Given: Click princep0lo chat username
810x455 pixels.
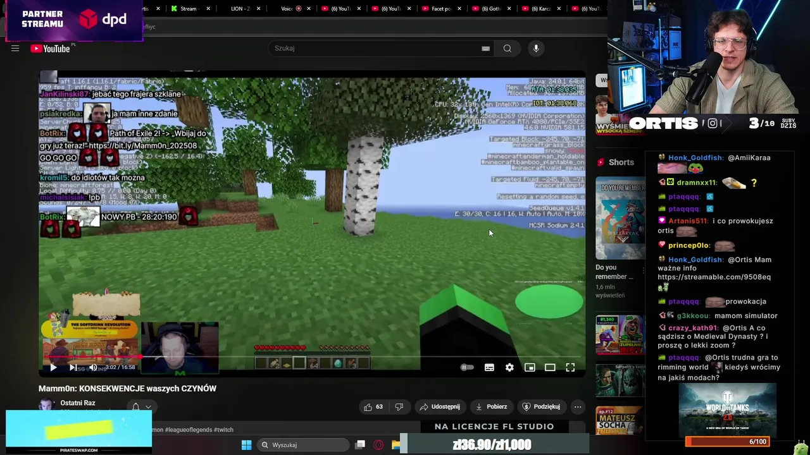Looking at the screenshot, I should (689, 245).
